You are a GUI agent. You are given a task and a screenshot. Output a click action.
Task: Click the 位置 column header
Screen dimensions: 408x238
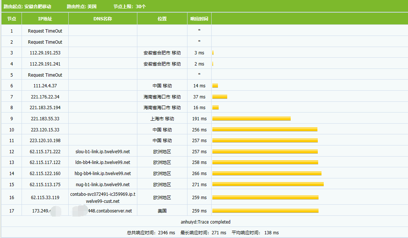(x=162, y=19)
